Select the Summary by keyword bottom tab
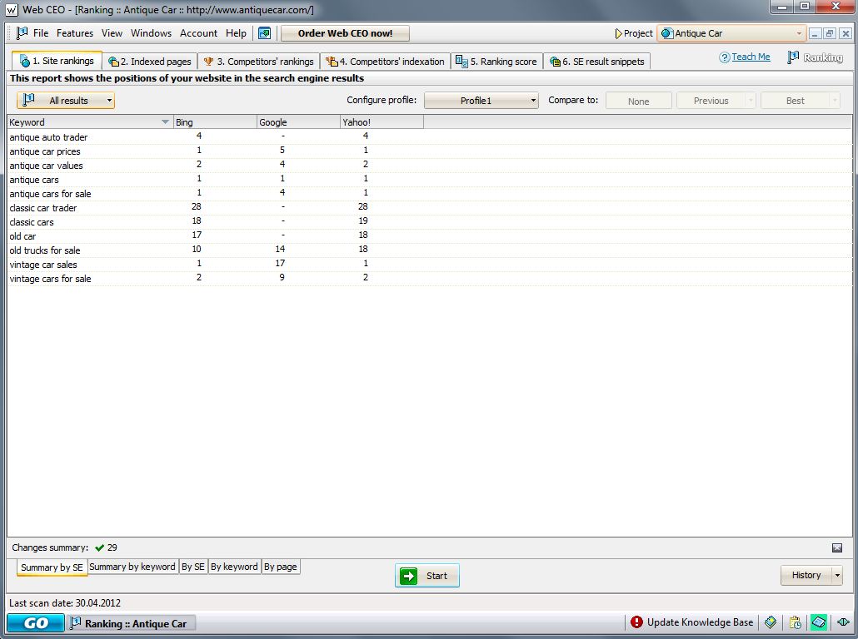This screenshot has width=858, height=639. tap(132, 567)
